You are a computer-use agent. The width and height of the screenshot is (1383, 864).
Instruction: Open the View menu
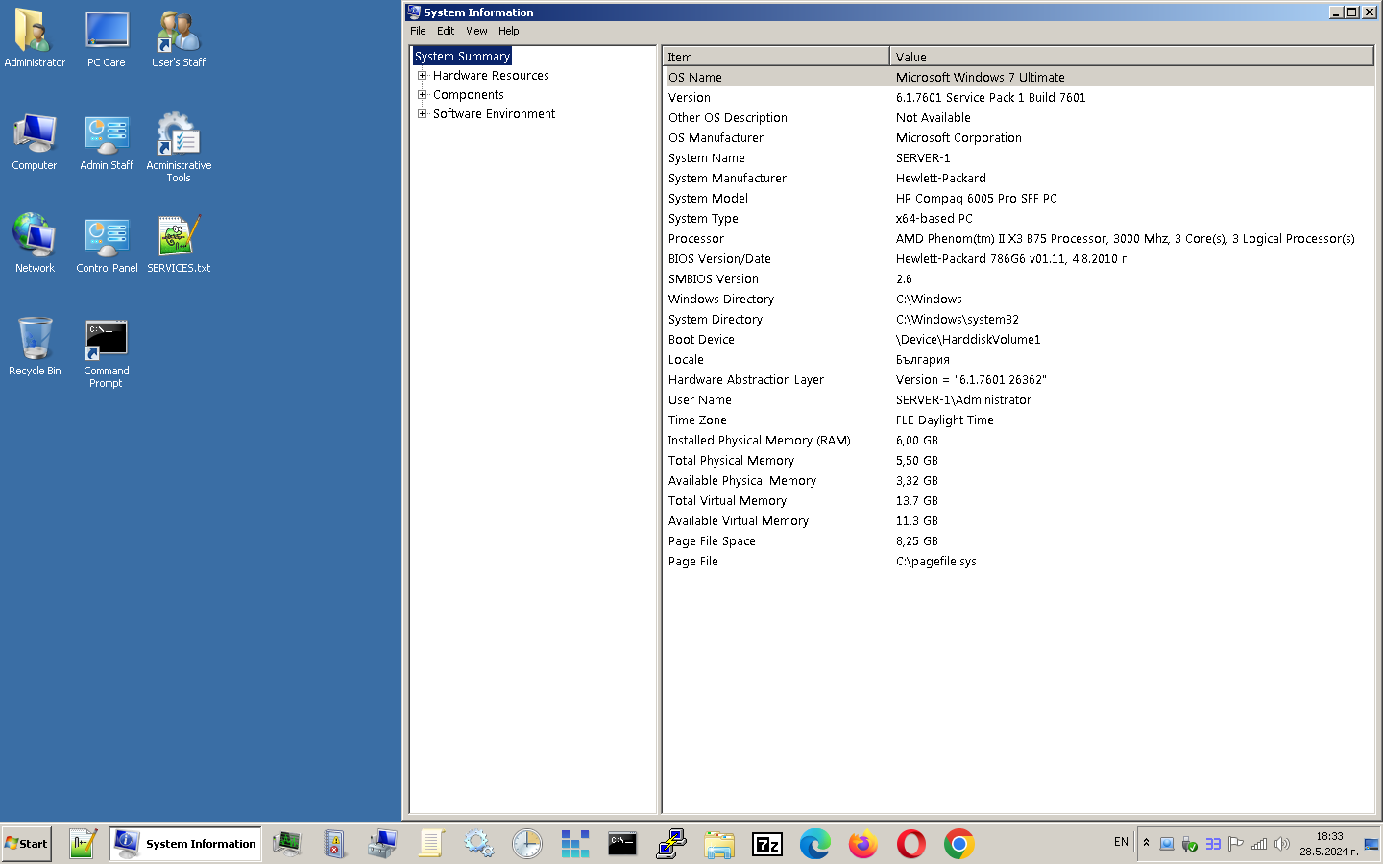(x=476, y=31)
